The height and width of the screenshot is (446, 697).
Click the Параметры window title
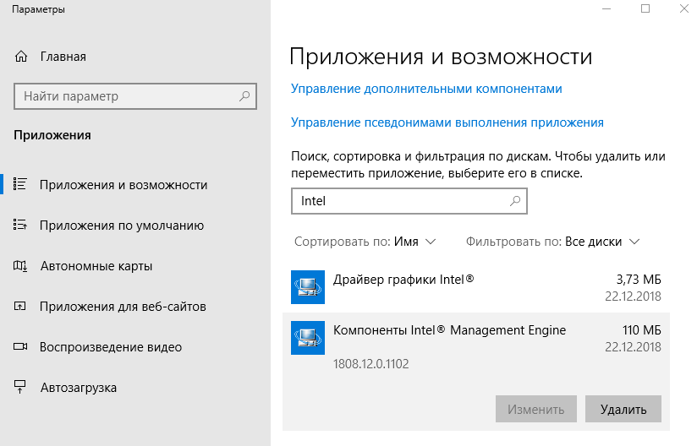[x=38, y=9]
